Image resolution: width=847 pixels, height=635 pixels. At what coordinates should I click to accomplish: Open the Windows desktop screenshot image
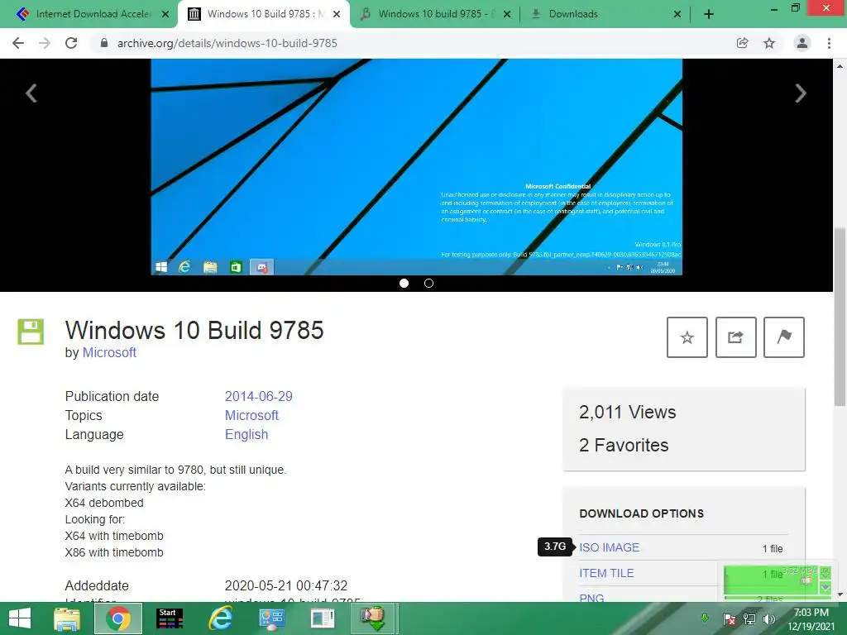coord(417,167)
